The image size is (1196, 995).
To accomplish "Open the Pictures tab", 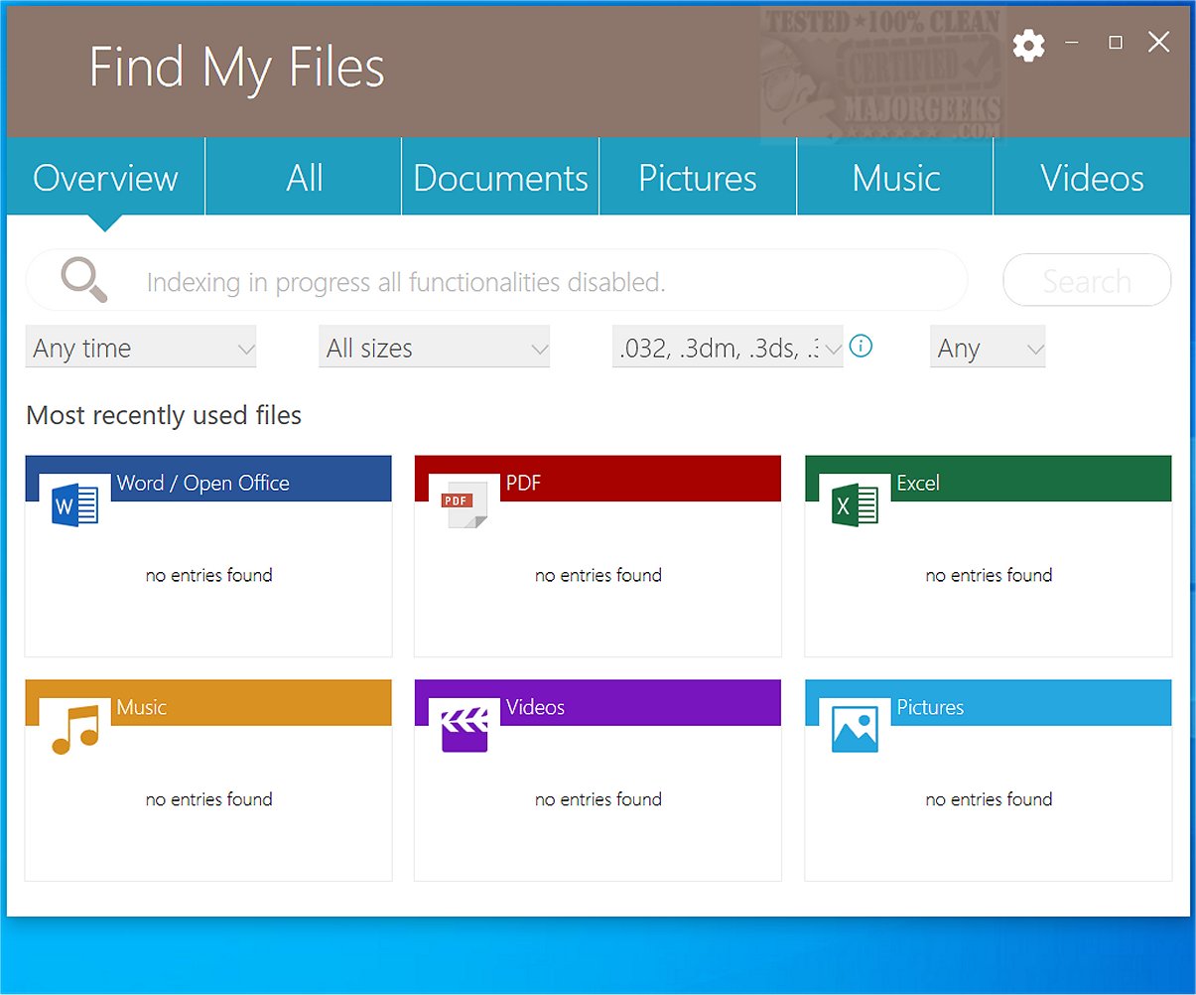I will 697,178.
